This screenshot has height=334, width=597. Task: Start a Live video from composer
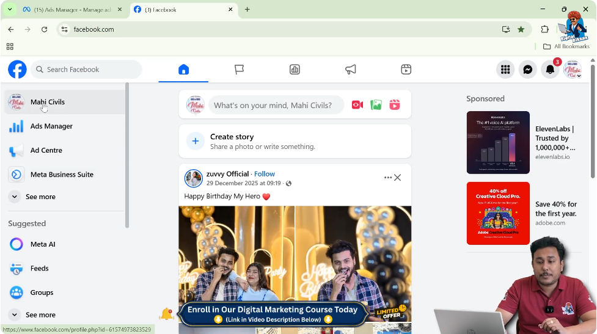point(357,104)
